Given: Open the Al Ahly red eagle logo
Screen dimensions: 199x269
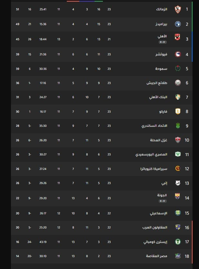Looking at the screenshot, I should [177, 37].
